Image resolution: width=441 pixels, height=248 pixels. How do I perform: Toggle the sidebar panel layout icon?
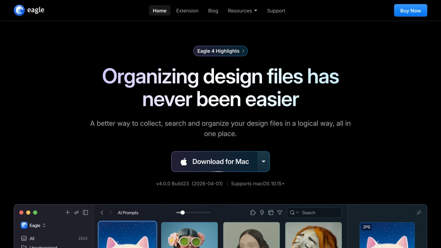[x=86, y=212]
